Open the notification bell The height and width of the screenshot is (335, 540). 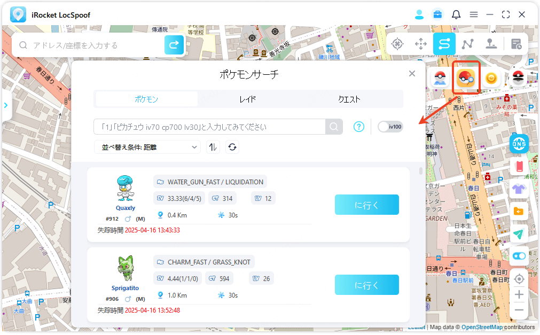click(x=456, y=14)
